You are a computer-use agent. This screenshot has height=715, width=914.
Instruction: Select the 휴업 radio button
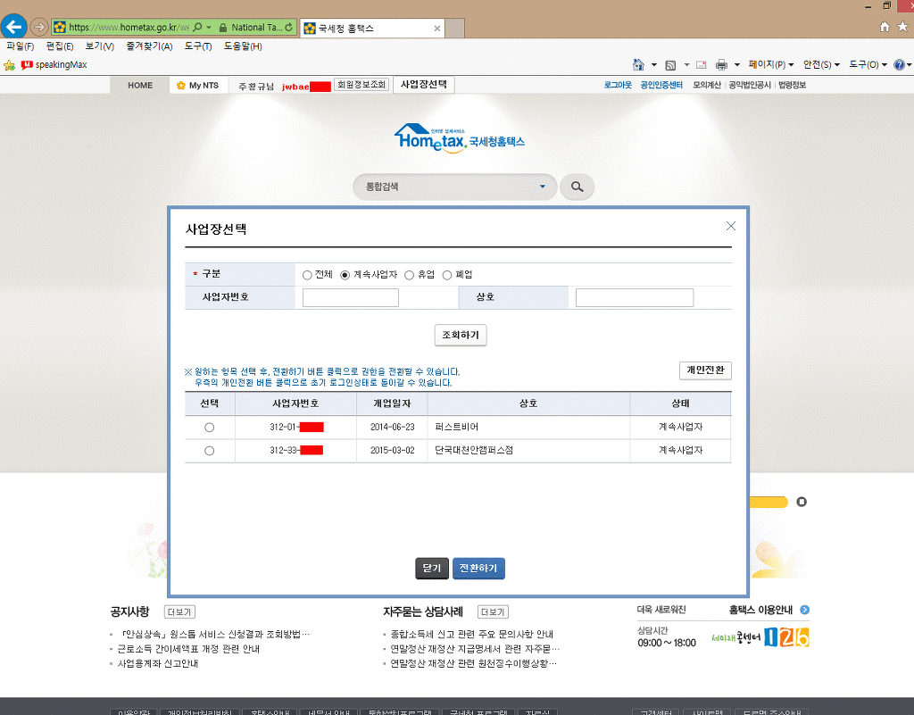pyautogui.click(x=409, y=275)
